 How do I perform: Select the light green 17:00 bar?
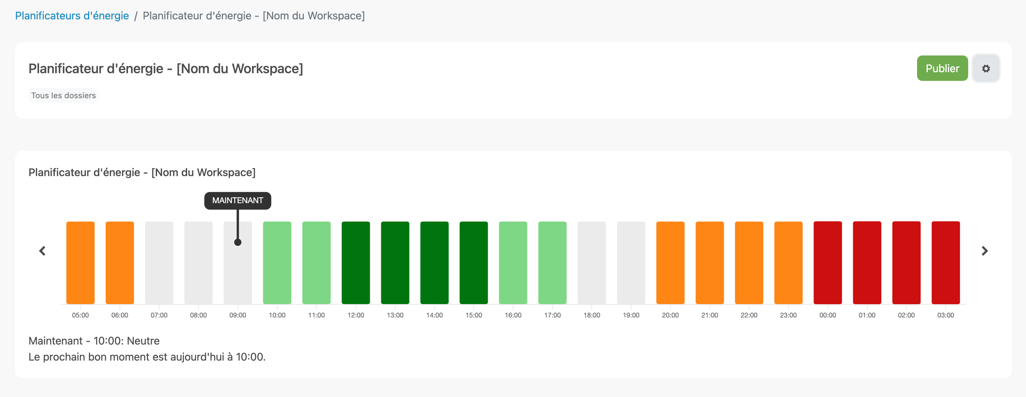tap(552, 263)
